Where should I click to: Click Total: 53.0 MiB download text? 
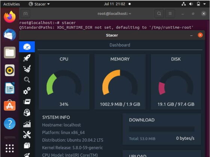(142, 139)
